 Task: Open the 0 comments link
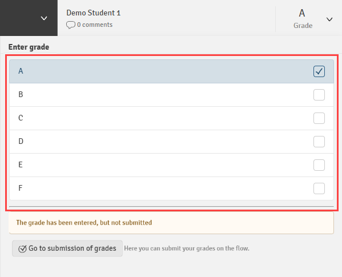pyautogui.click(x=95, y=25)
